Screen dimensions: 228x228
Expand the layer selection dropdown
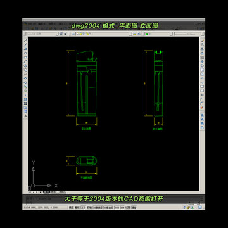click(103, 34)
